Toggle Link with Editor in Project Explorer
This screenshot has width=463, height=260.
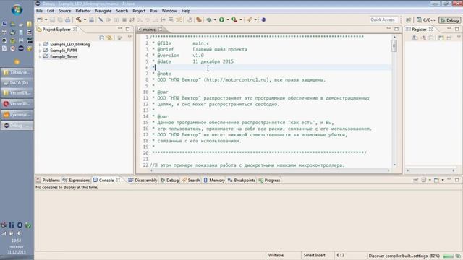click(109, 38)
